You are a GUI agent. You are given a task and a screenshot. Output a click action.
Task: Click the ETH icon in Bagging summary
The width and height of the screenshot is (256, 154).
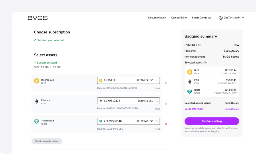pyautogui.click(x=189, y=82)
